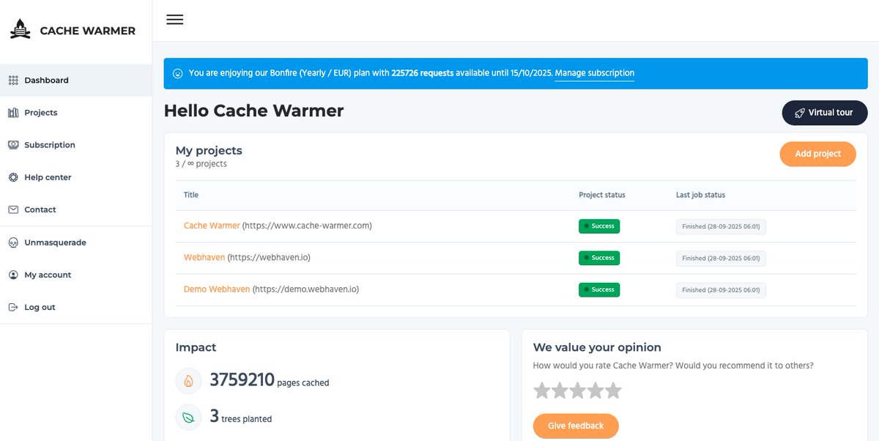Rate Cache Warmer one star
Image resolution: width=879 pixels, height=441 pixels.
pos(542,390)
